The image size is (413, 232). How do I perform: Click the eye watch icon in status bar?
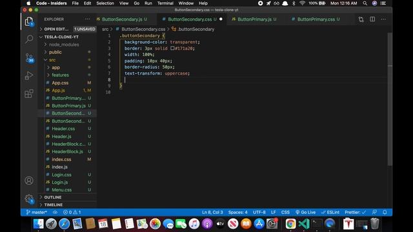(55, 212)
